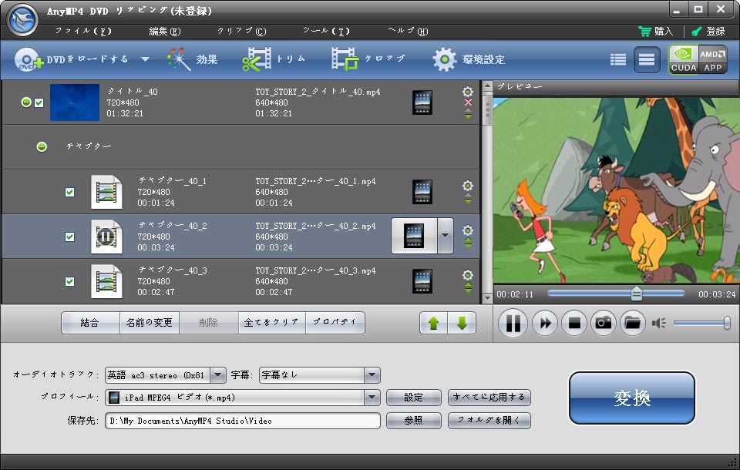The height and width of the screenshot is (470, 740).
Task: Open the Tools (ツール) menu
Action: 326,31
